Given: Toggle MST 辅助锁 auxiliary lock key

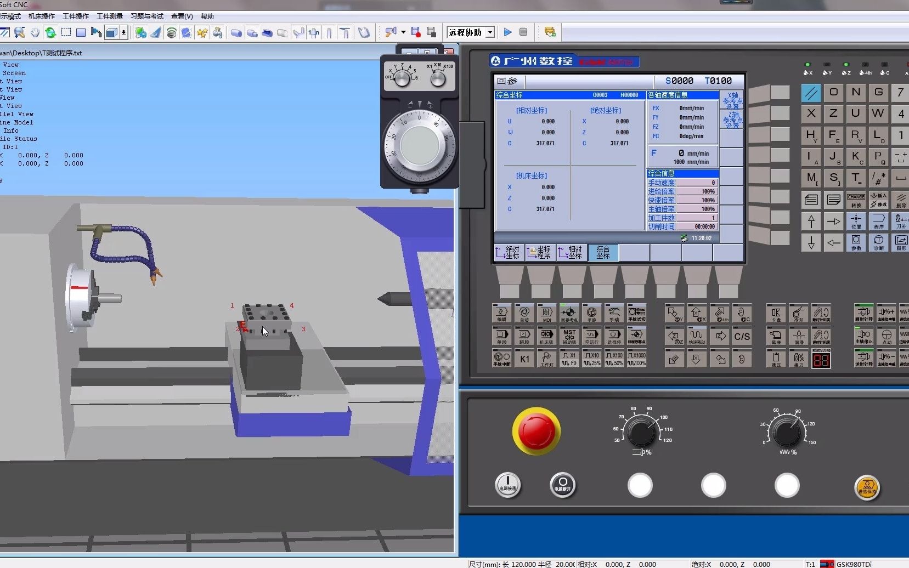Looking at the screenshot, I should click(x=569, y=336).
